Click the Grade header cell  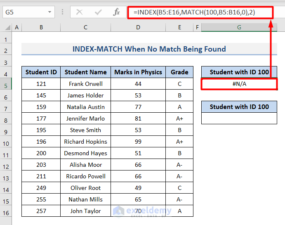179,72
